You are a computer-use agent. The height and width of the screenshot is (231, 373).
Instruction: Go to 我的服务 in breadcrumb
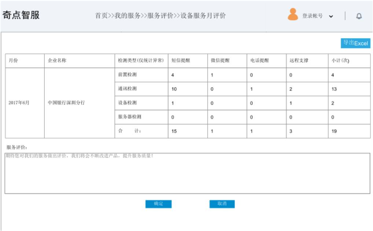(x=128, y=16)
